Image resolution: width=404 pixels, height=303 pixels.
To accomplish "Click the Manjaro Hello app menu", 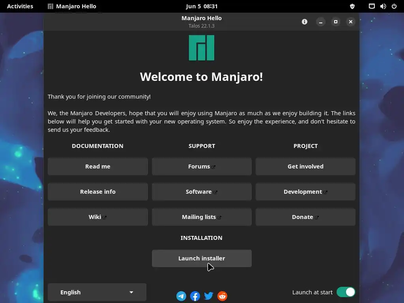I will click(x=72, y=6).
